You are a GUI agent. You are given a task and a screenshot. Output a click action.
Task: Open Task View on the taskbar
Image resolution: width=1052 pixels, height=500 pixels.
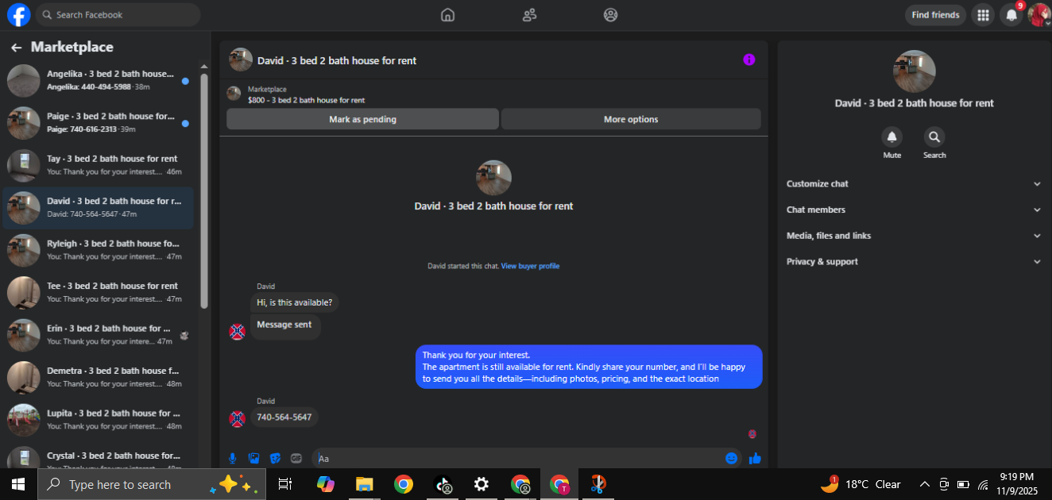coord(285,484)
